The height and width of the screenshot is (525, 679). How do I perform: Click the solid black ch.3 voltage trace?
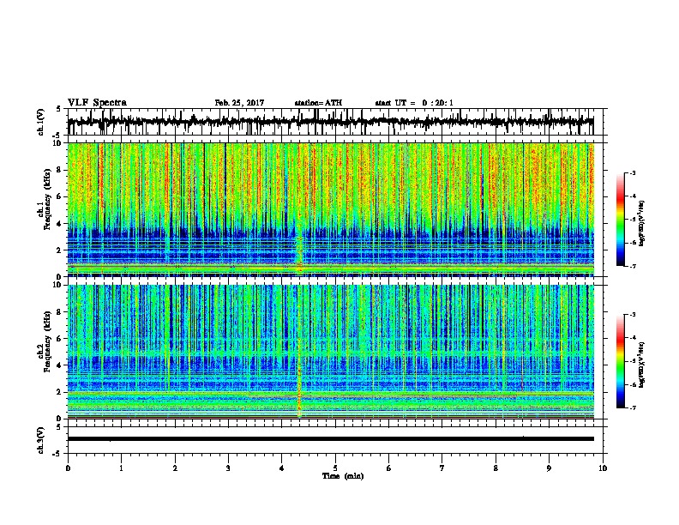click(x=330, y=439)
